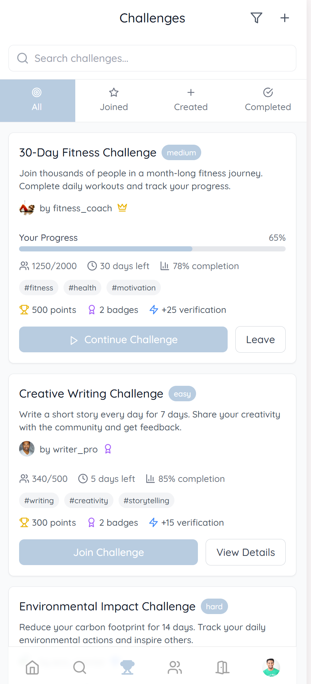Open the community people icon in bottom bar

click(175, 667)
